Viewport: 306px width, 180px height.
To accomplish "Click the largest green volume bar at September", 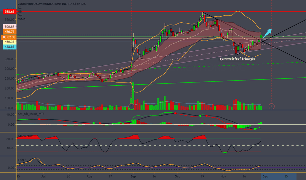I will (x=133, y=96).
